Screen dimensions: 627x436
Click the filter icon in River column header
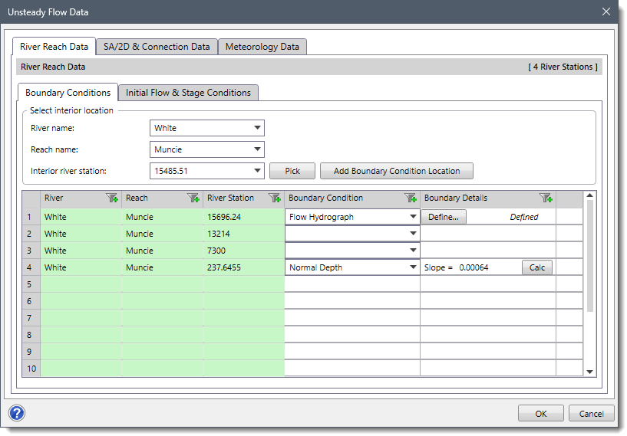111,198
